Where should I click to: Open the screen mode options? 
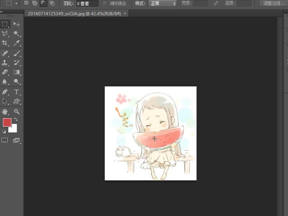click(17, 140)
